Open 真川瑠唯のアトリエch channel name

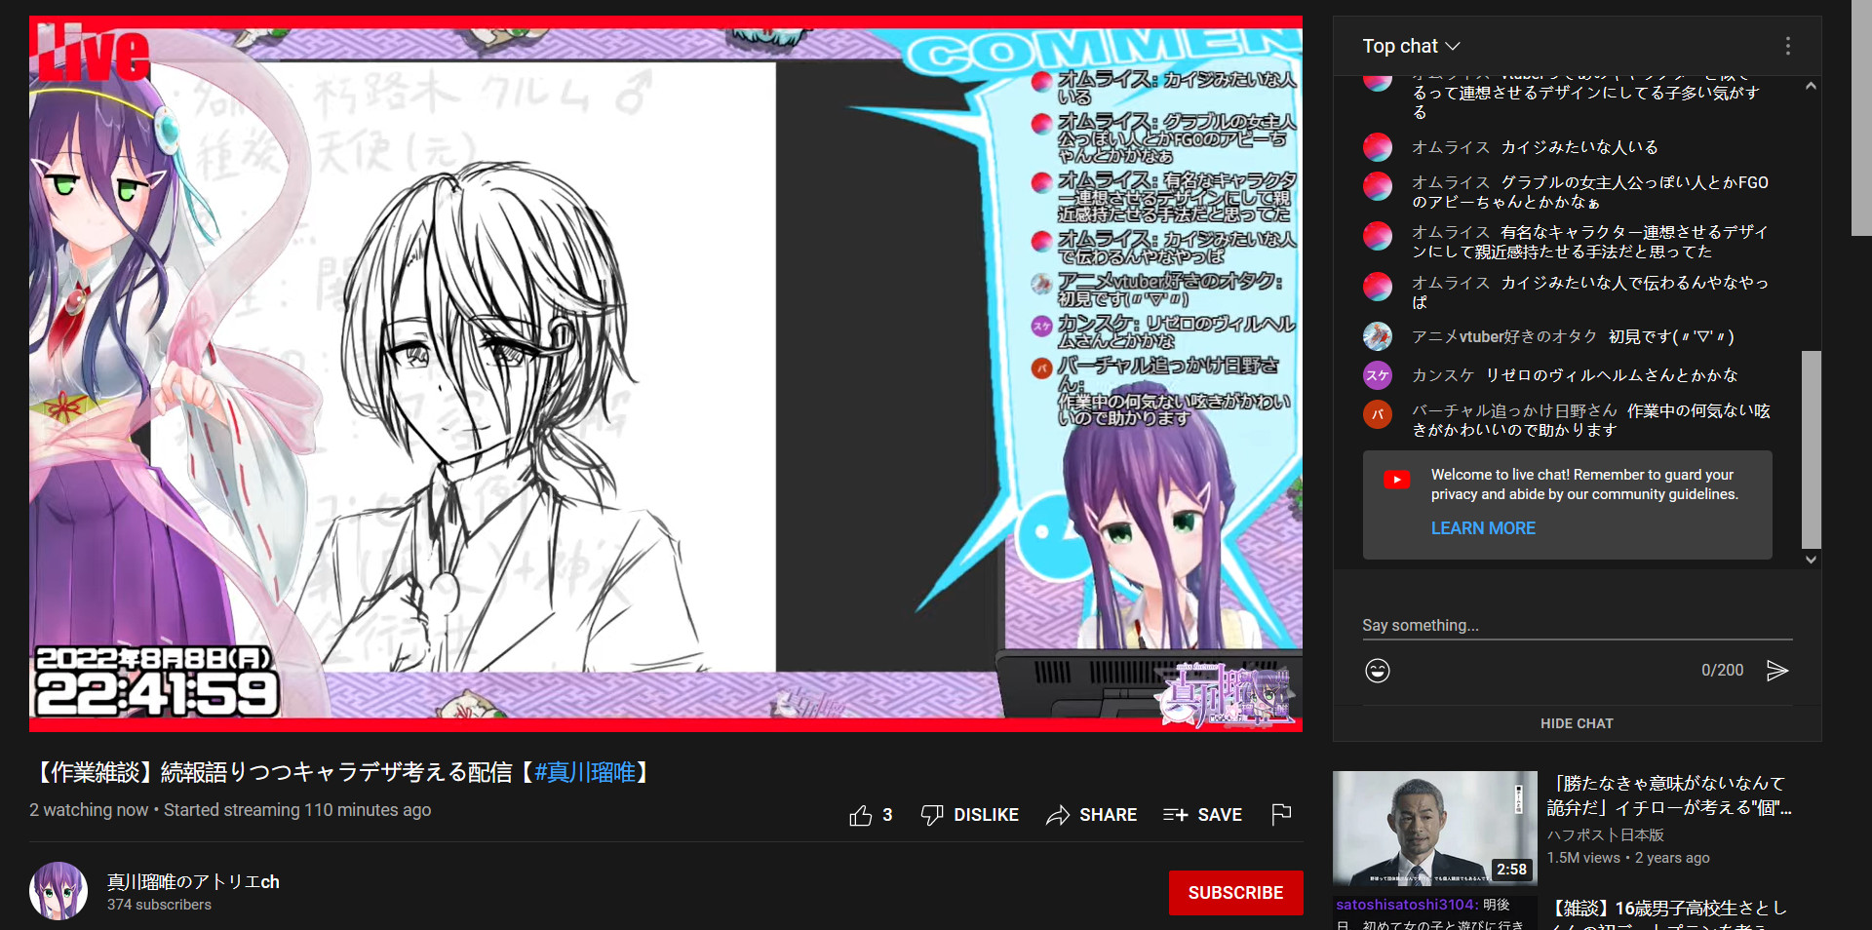coord(193,881)
